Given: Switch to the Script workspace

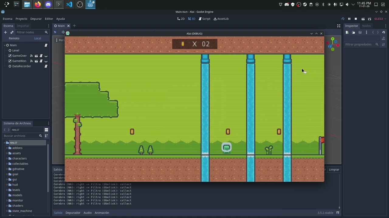Looking at the screenshot, I should click(205, 19).
